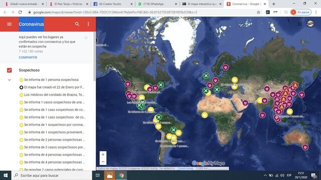Star this map with the star icon

(x=86, y=38)
